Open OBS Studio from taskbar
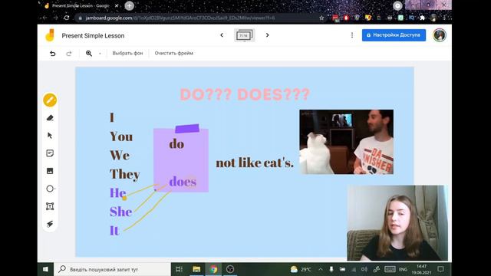 click(x=230, y=269)
